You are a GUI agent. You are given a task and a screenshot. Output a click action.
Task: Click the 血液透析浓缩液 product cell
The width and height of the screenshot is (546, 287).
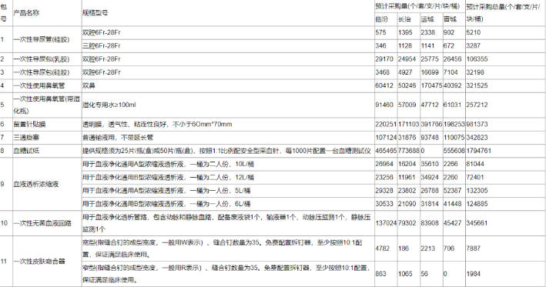[36, 184]
